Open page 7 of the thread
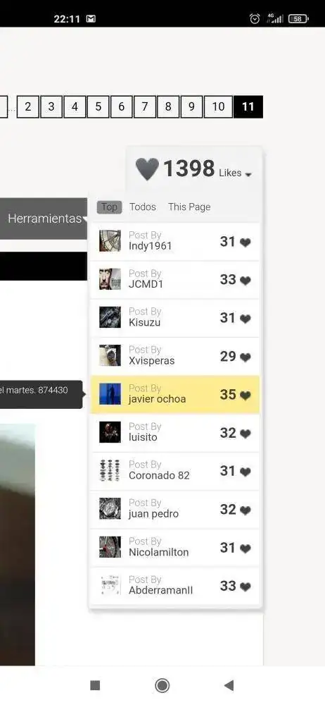Screen dimensions: 325x705 coord(144,106)
